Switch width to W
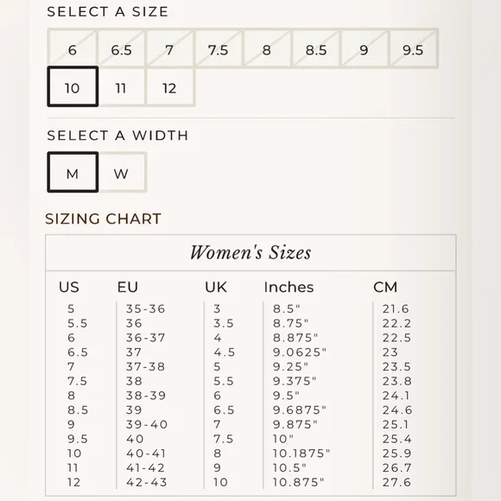 tap(122, 172)
